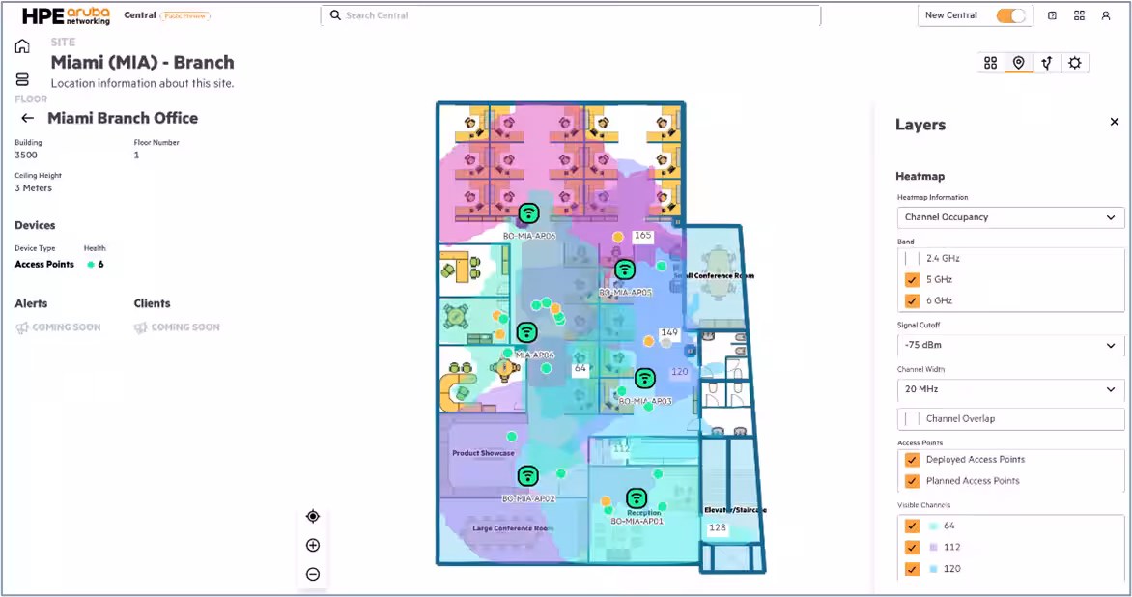Toggle the New Central switch
Viewport: 1132px width, 597px height.
coord(1010,15)
